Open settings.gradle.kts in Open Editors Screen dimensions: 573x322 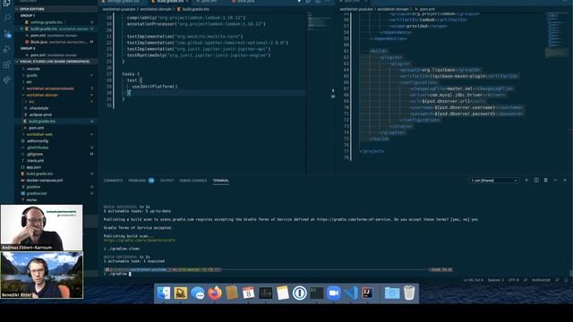coord(46,22)
